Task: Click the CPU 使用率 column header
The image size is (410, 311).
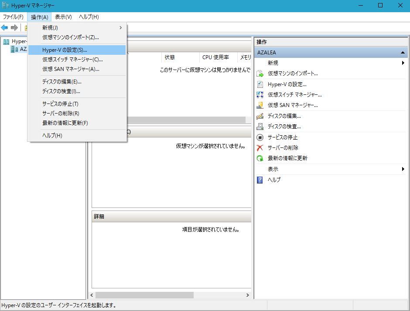Action: pos(219,57)
